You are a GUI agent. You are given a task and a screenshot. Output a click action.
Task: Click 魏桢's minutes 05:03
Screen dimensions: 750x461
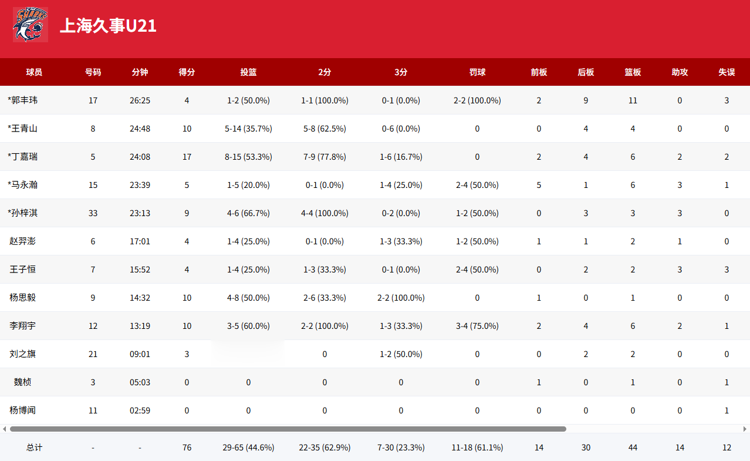click(x=140, y=382)
